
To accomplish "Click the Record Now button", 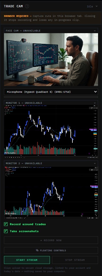I will (51, 240).
